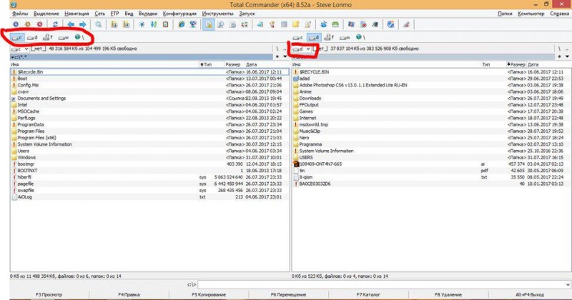Sort left panel by Тип column header

(211, 64)
